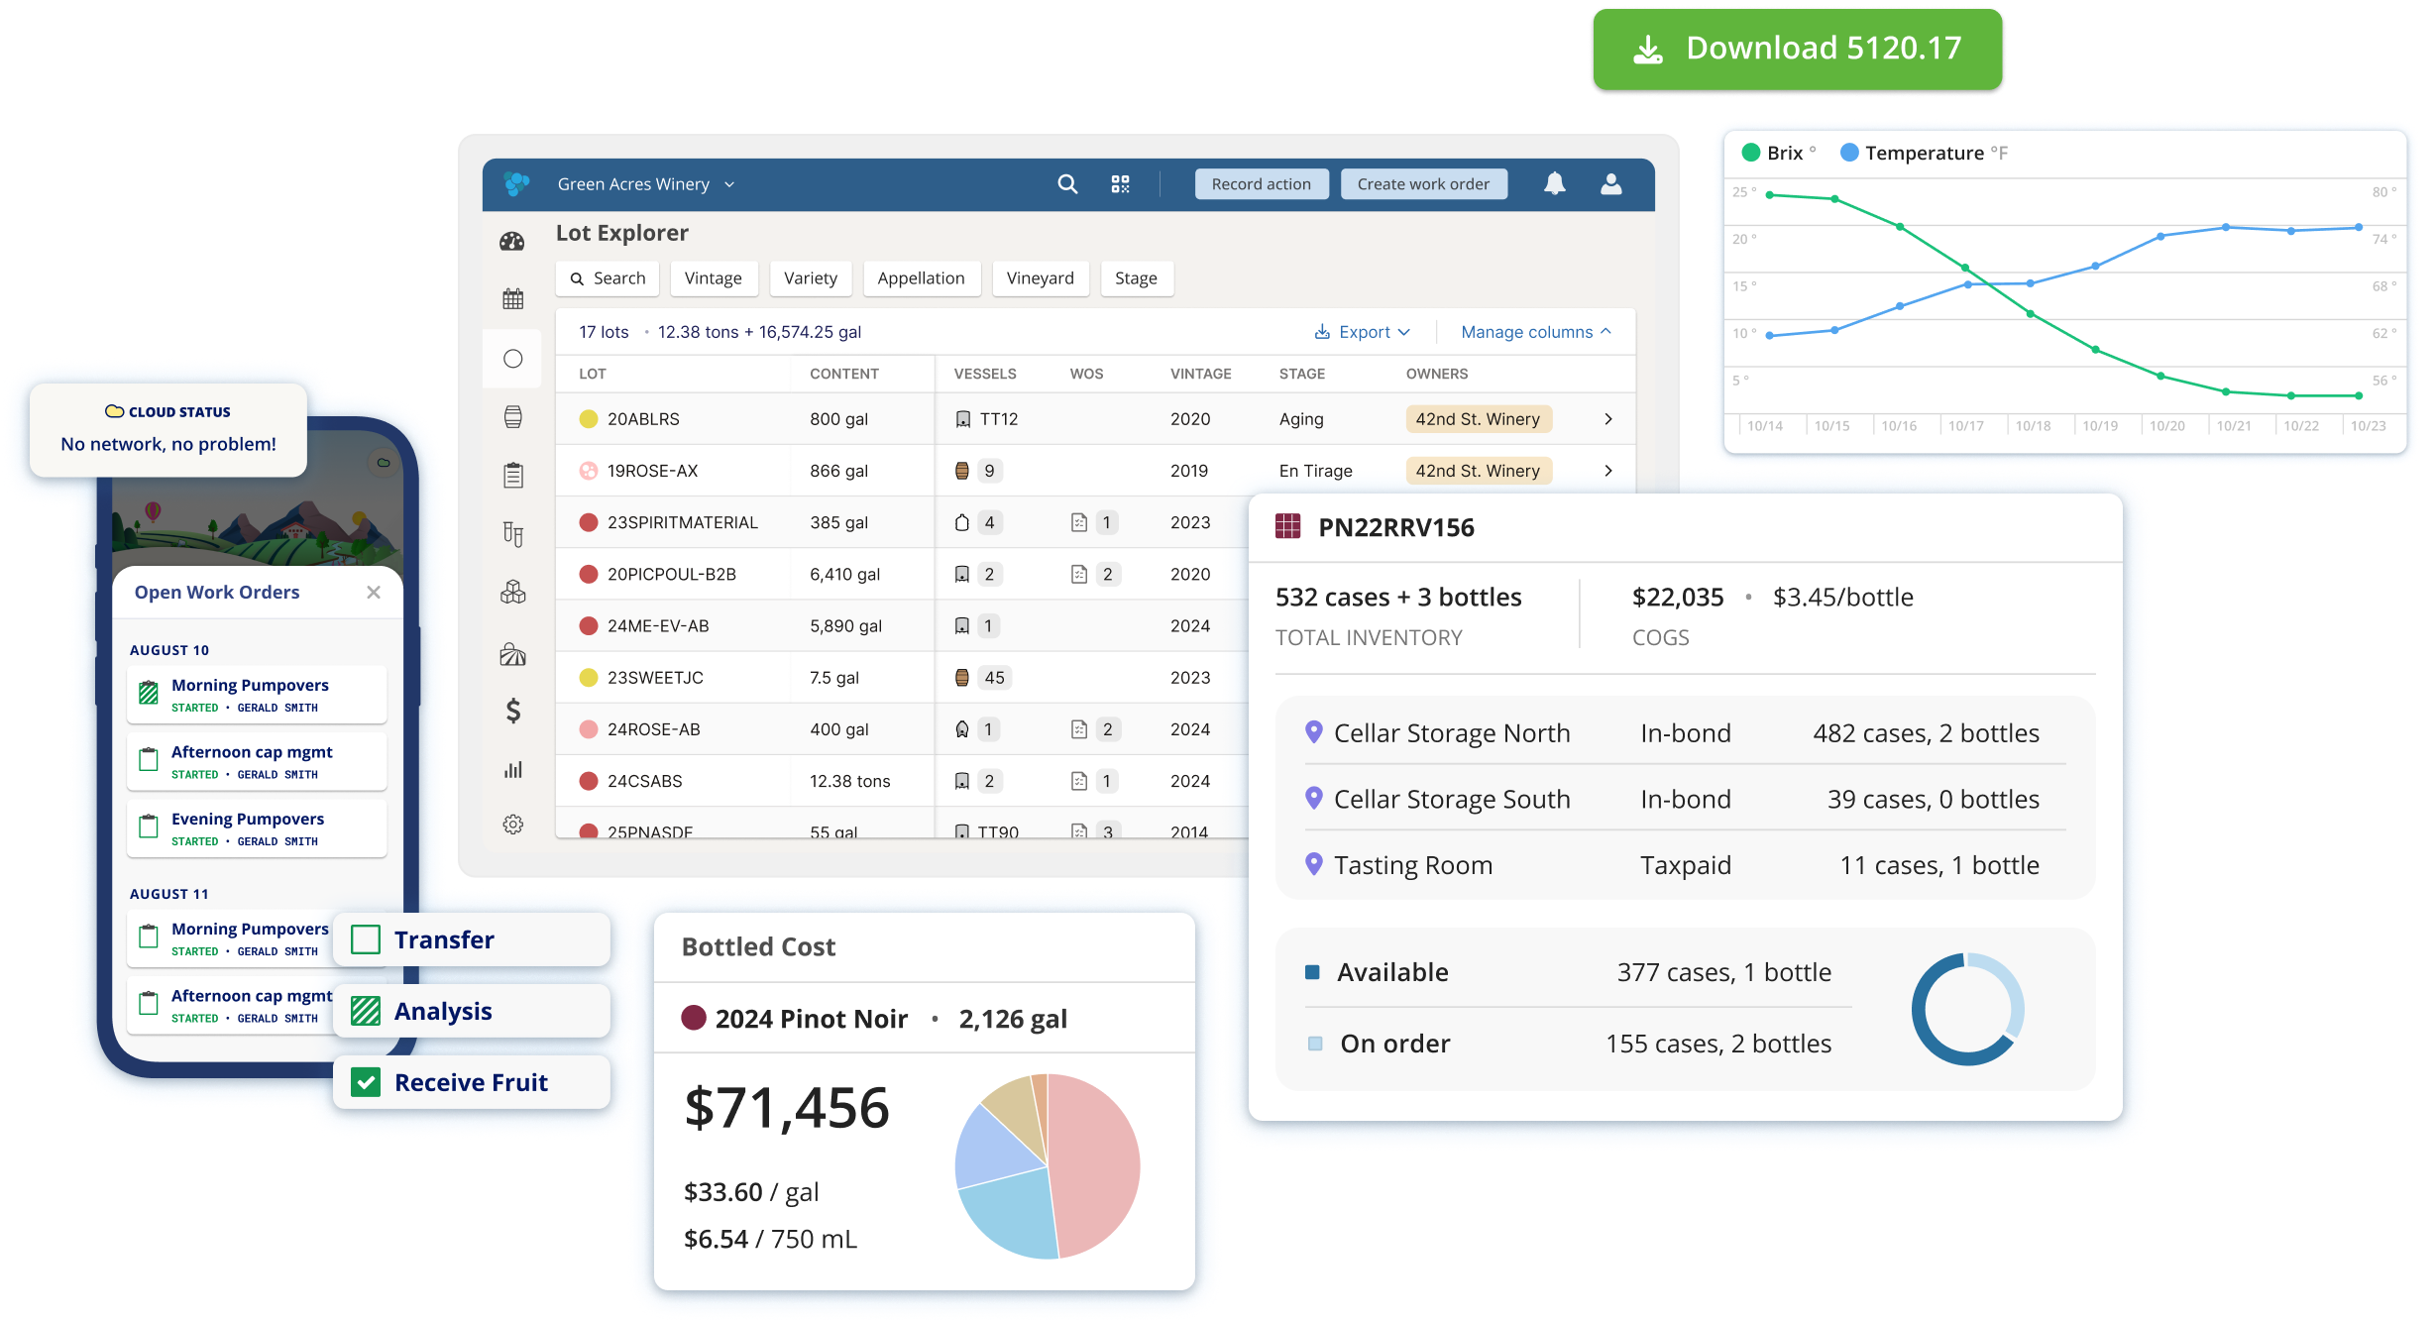Expand the Green Acres Winery dropdown

645,184
